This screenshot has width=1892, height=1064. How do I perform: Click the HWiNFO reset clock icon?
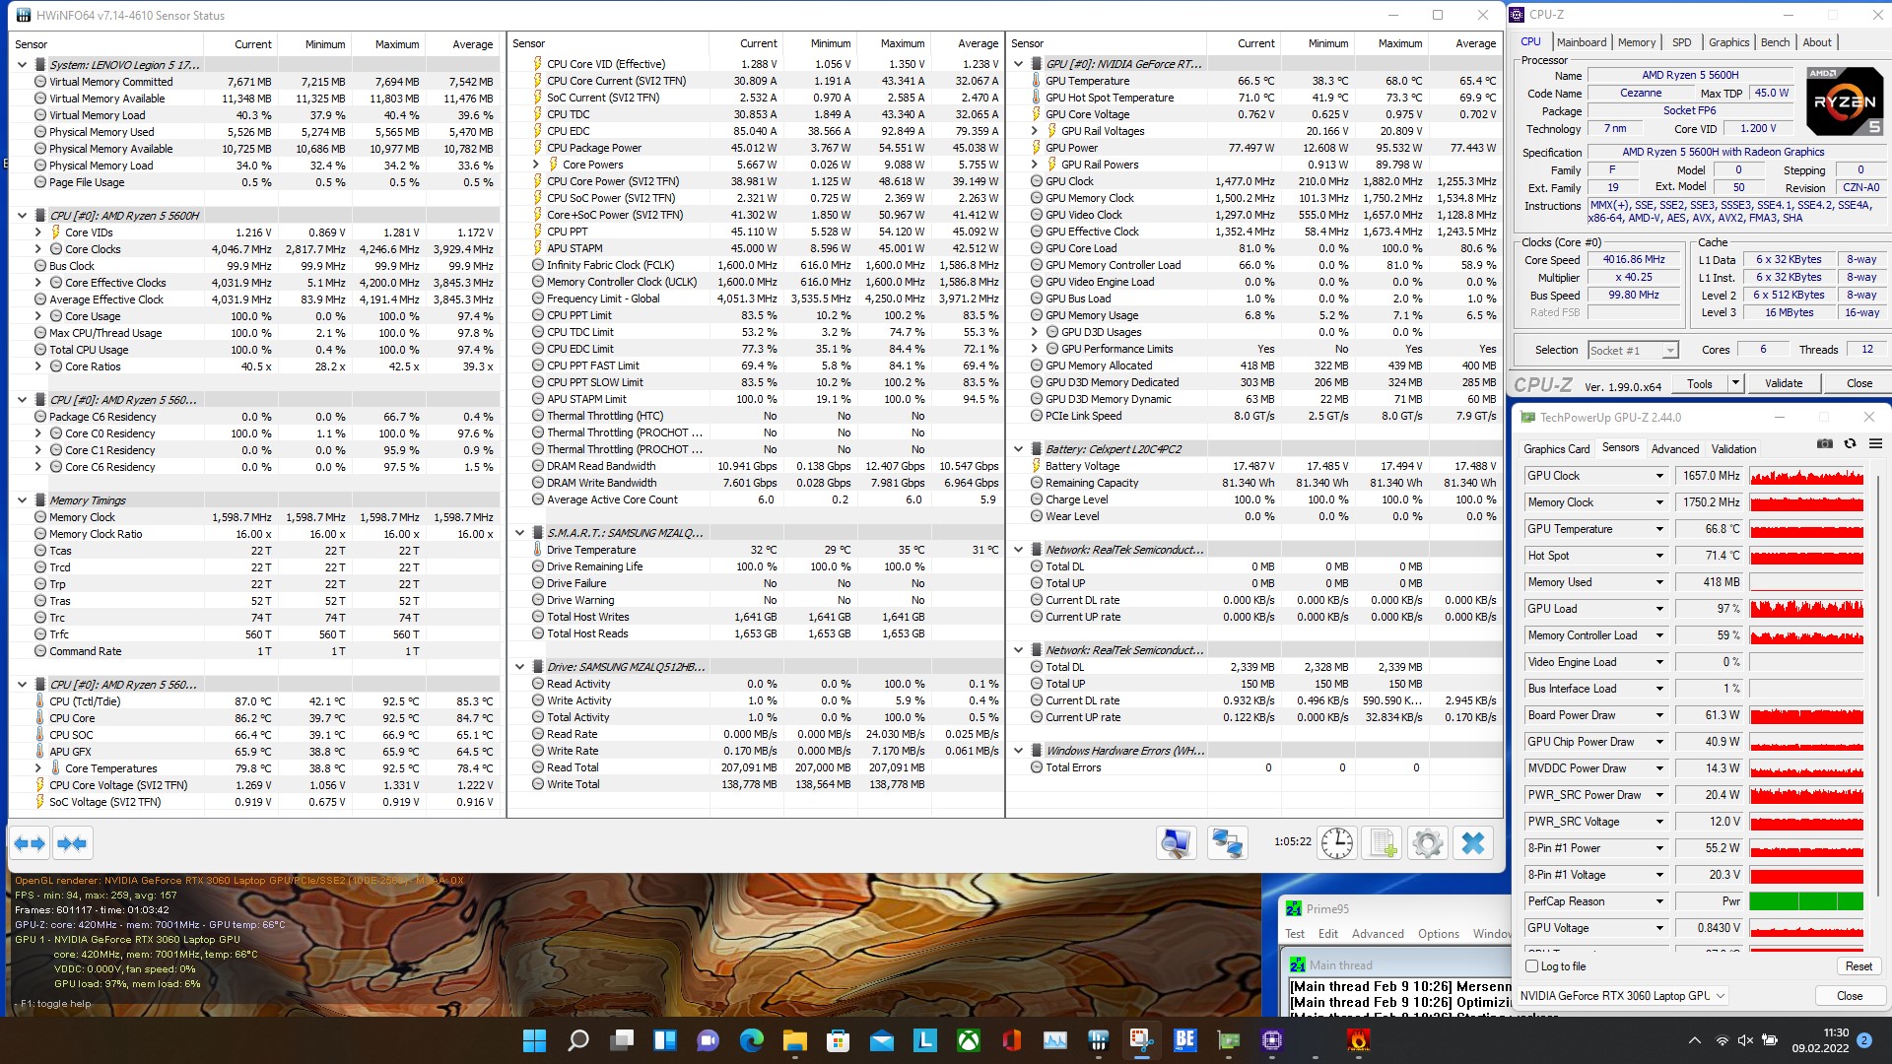1337,843
